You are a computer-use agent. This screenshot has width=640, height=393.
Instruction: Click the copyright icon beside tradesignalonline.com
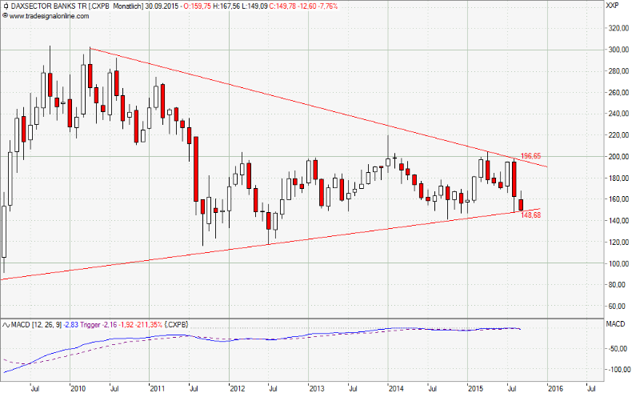[x=5, y=15]
